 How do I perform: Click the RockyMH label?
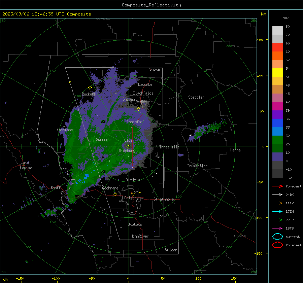(89, 94)
